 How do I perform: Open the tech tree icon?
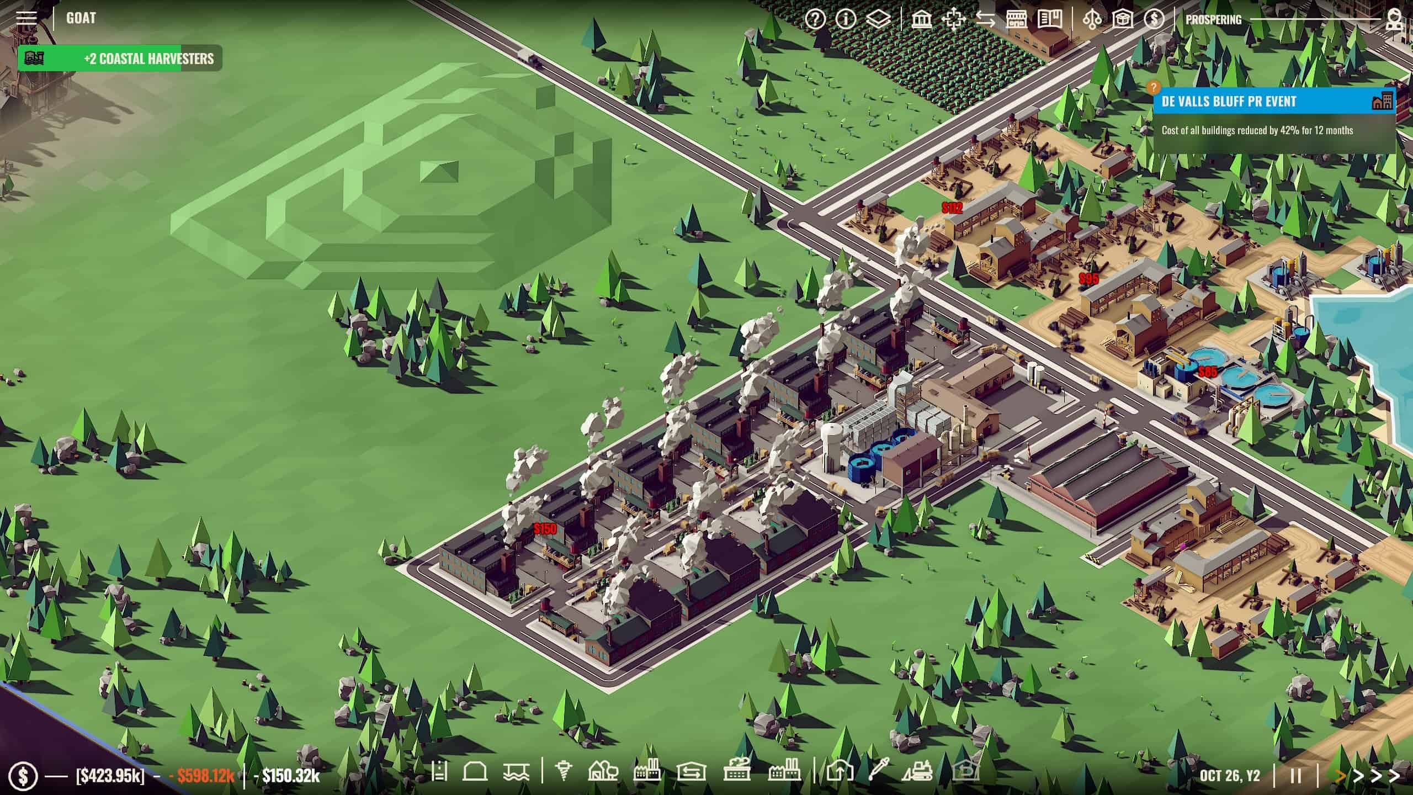(1092, 19)
